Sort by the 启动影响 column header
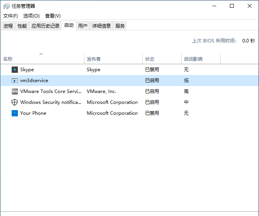 pos(193,59)
